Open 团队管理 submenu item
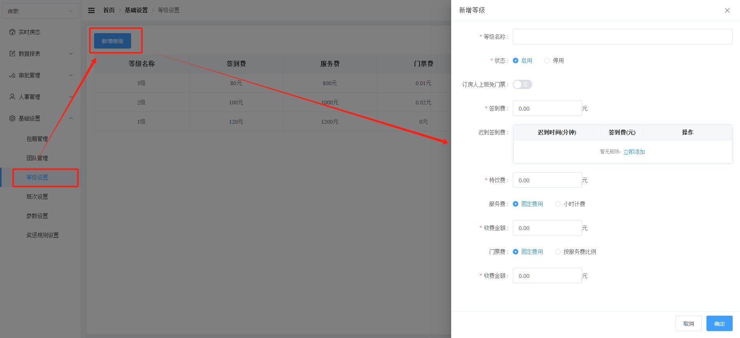The height and width of the screenshot is (338, 740). (x=37, y=158)
